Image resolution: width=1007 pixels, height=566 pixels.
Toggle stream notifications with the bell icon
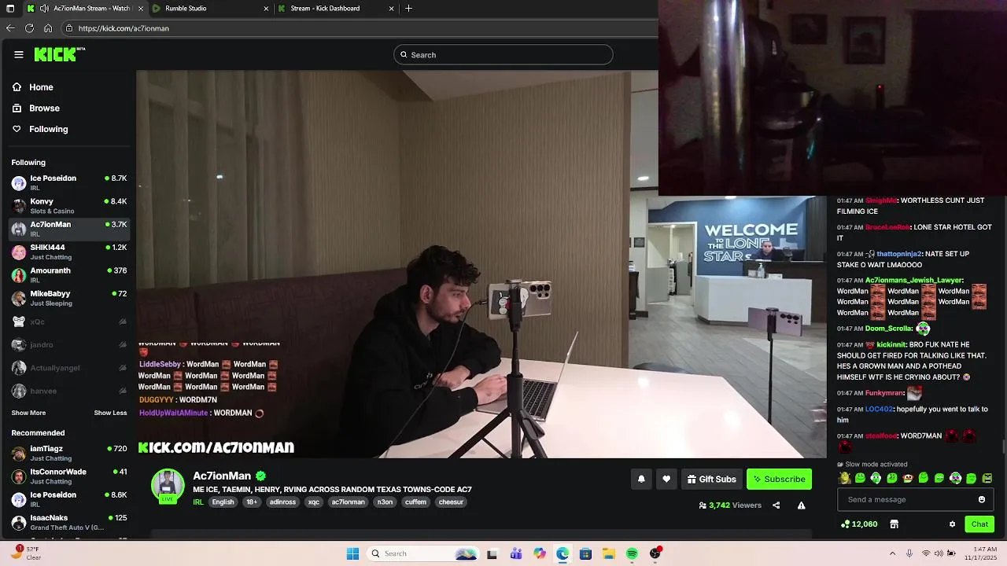[641, 479]
